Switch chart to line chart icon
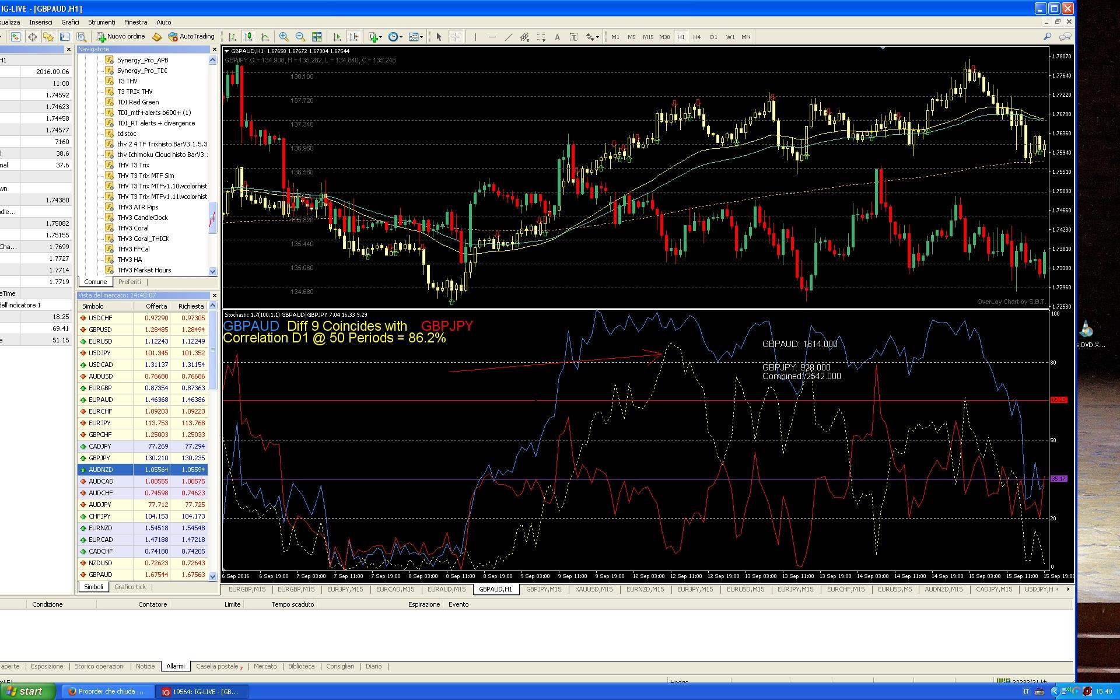Viewport: 1120px width, 700px height. (x=265, y=37)
